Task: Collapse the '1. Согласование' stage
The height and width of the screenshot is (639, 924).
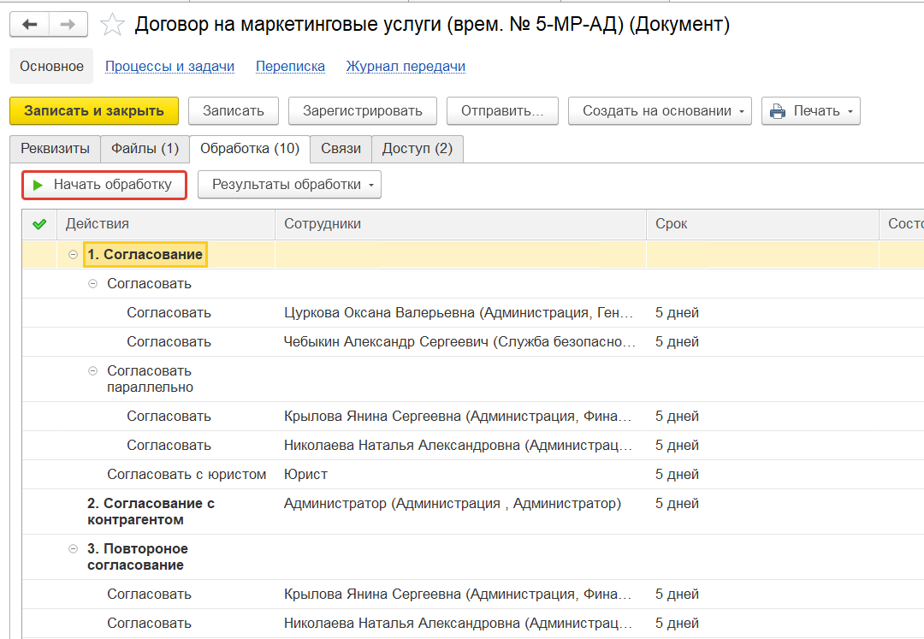Action: (74, 255)
